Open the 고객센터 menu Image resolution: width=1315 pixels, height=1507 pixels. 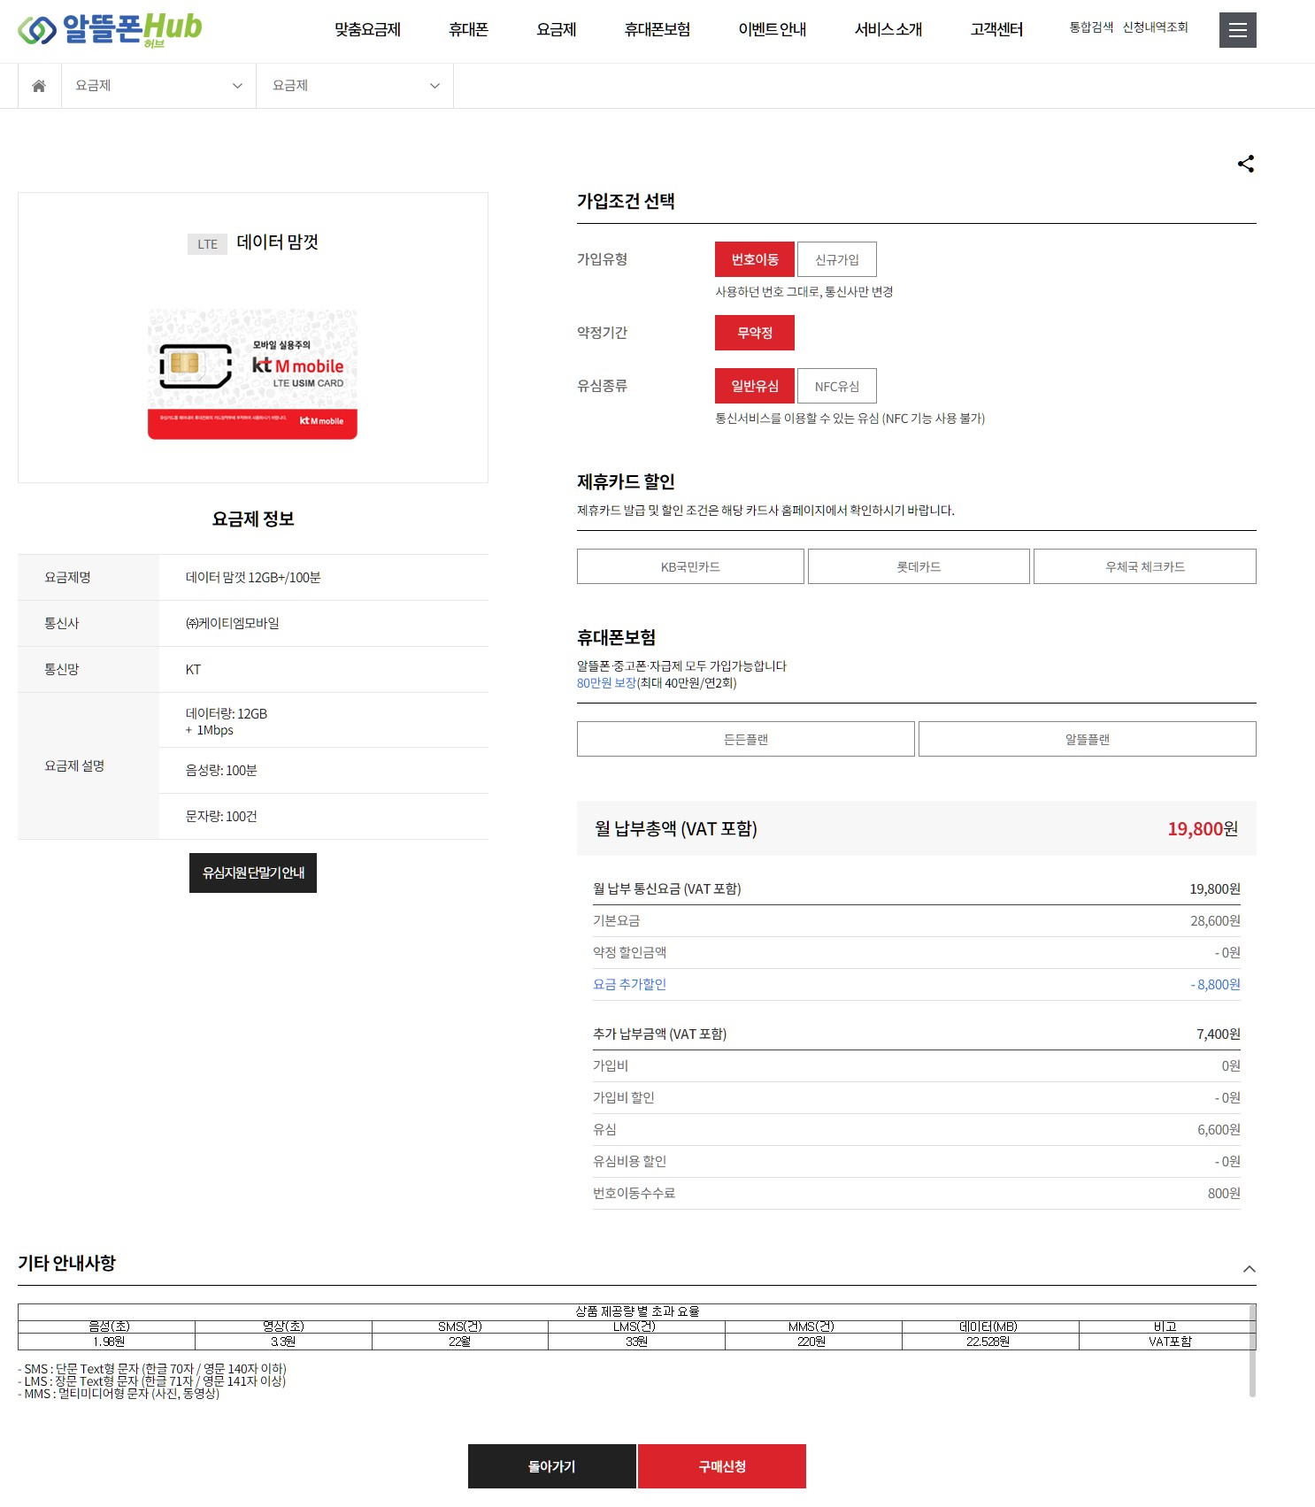coord(996,30)
